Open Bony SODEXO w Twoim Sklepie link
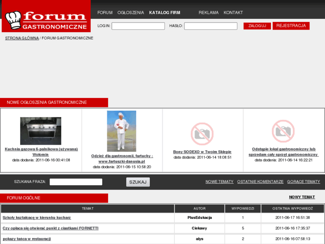This screenshot has height=244, width=325. (203, 152)
